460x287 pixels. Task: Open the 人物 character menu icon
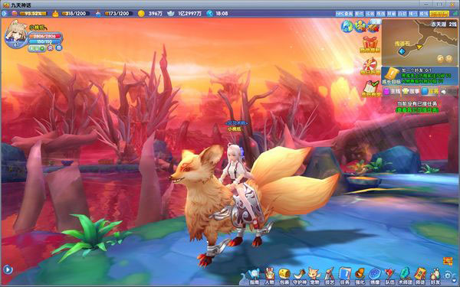pos(269,276)
